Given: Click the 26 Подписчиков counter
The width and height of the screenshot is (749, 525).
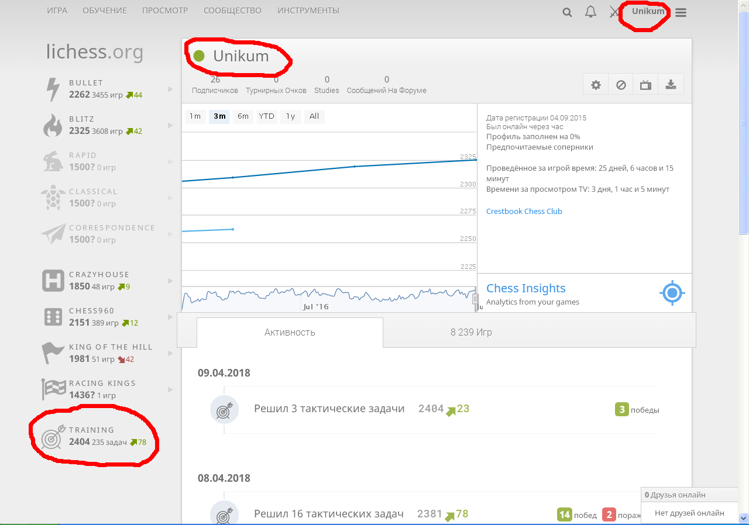Looking at the screenshot, I should coord(215,85).
